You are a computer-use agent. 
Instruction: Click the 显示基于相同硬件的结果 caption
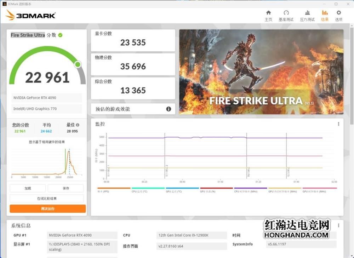click(x=47, y=142)
